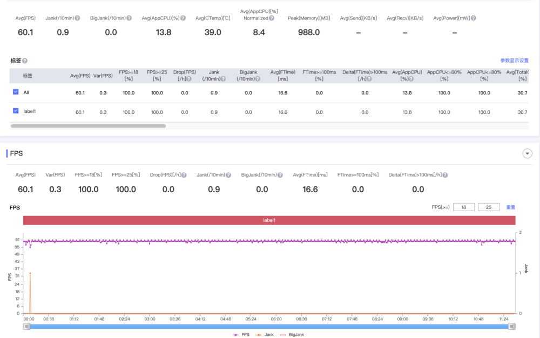Click help icon beside BigJank(/10min) in top summary
Viewport: 540px width, 338px height.
click(129, 18)
